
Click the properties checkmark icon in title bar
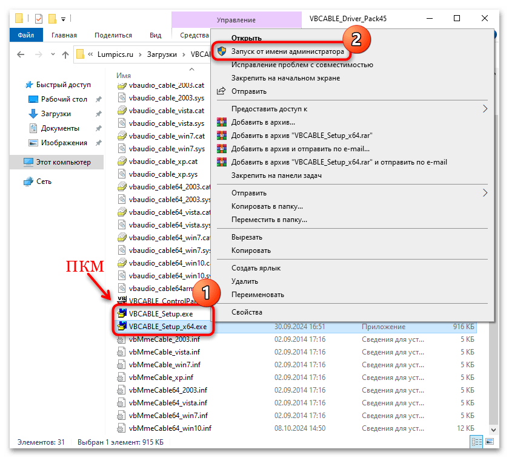pos(39,19)
